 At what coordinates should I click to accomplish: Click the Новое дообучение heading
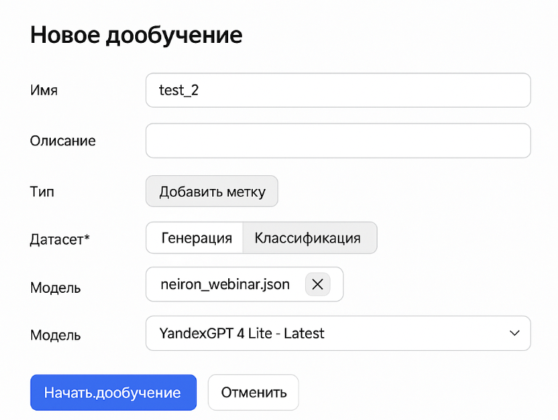[136, 34]
